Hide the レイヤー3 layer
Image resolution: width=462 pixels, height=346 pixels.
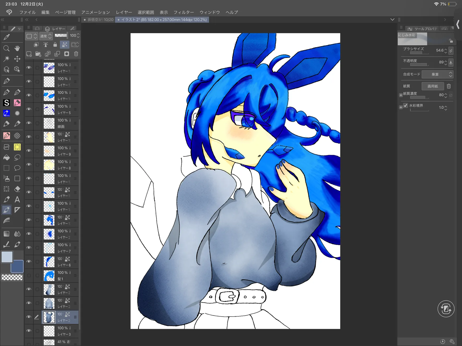point(29,331)
